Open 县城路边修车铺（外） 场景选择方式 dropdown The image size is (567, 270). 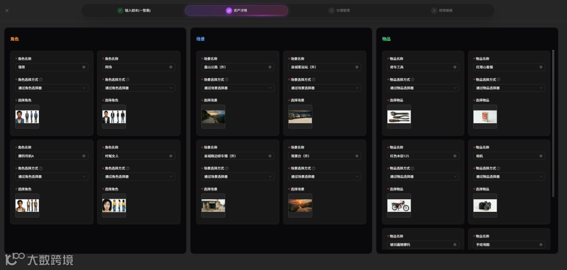[x=238, y=177]
